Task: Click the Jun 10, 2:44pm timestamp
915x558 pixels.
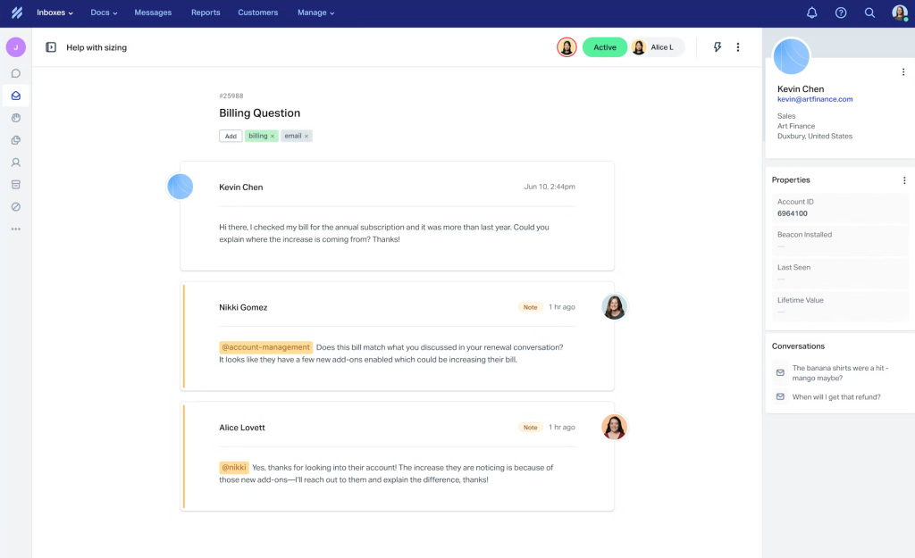Action: pos(550,187)
